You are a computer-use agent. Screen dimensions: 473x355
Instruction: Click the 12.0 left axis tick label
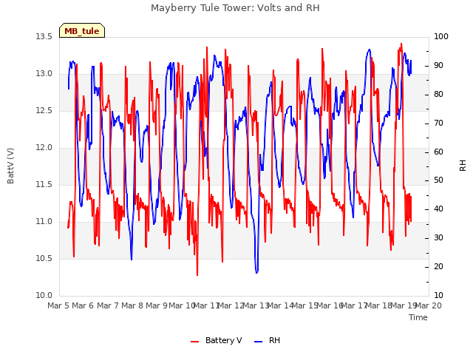coord(44,148)
